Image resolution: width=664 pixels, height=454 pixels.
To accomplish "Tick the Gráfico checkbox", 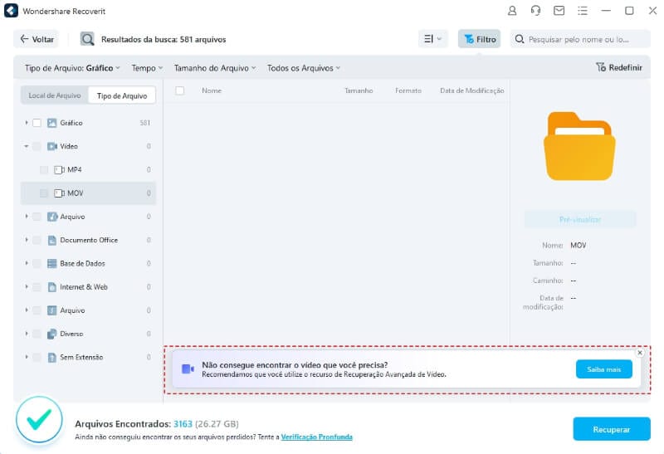I will (x=37, y=123).
